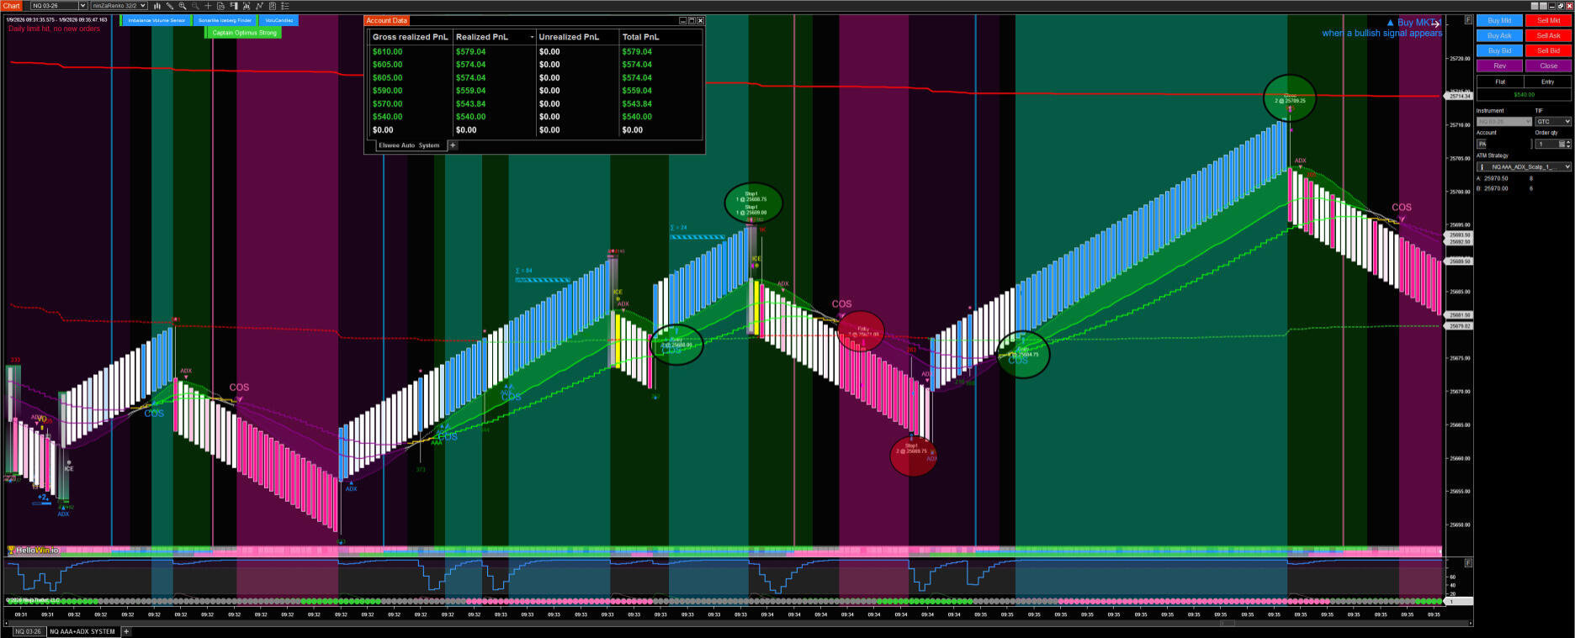Open the GTC time-in-force dropdown
1575x638 pixels.
pyautogui.click(x=1552, y=122)
